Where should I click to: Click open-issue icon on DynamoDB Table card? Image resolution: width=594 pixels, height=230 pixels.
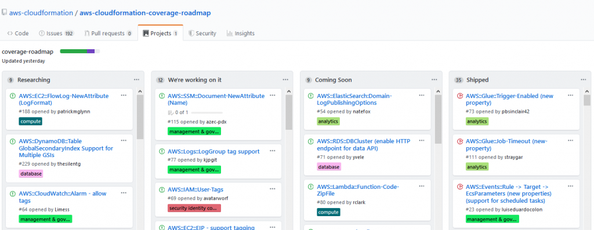coord(13,141)
